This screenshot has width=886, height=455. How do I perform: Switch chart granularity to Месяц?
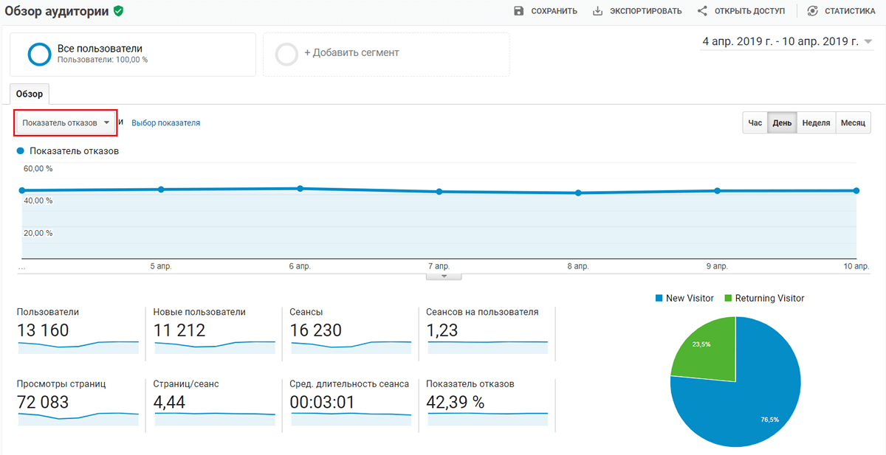853,123
